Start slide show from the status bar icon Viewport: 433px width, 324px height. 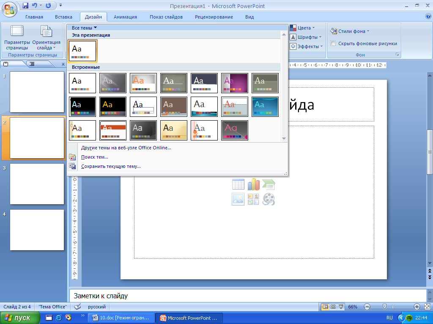pyautogui.click(x=341, y=307)
